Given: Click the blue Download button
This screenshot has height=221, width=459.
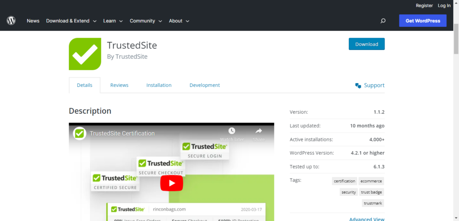Looking at the screenshot, I should pyautogui.click(x=367, y=44).
